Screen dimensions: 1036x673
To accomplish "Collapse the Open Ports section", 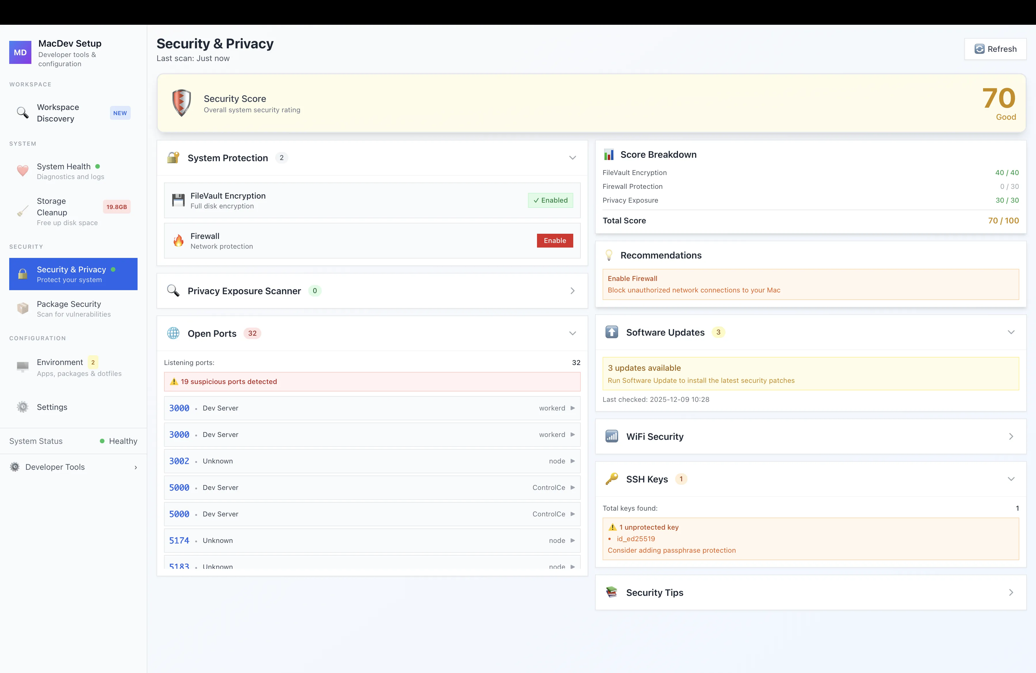I will [x=572, y=333].
